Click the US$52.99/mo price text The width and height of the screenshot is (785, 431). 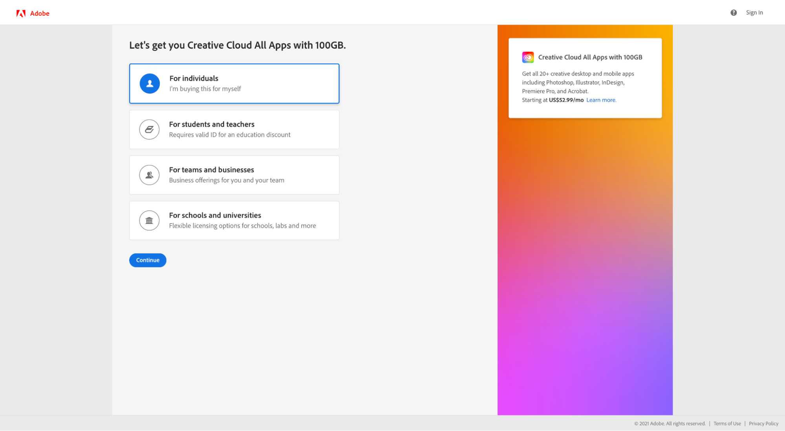coord(565,100)
